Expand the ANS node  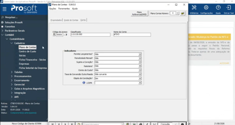12,97
